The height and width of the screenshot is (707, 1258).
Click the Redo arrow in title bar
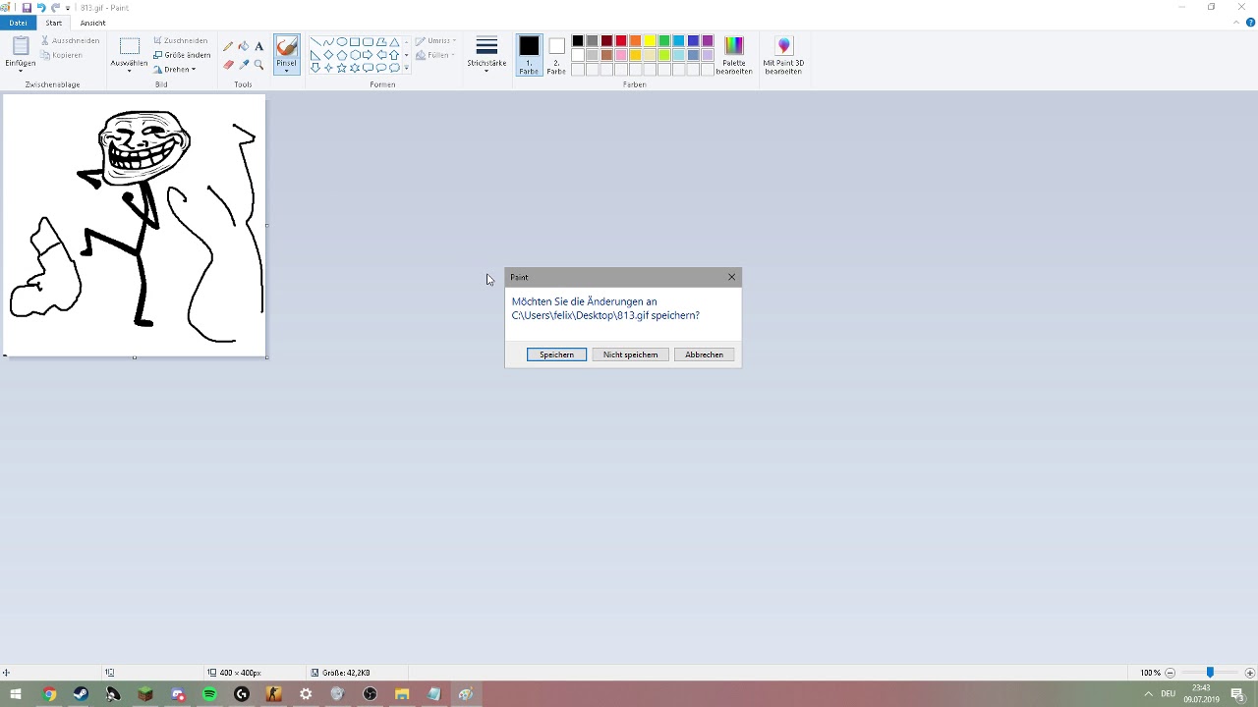55,7
